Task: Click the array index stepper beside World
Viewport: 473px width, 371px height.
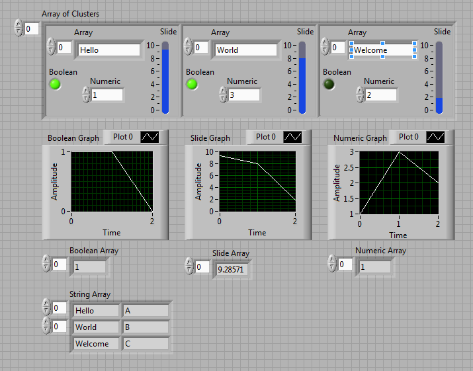Action: tap(188, 46)
